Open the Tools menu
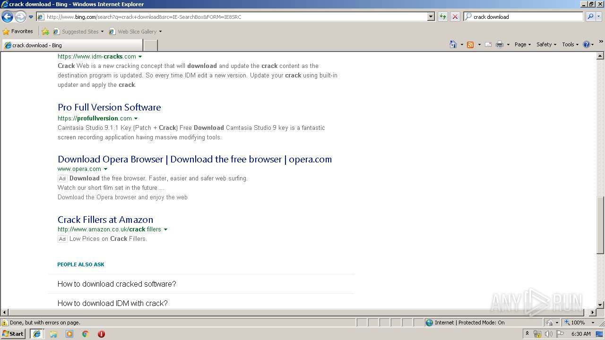The width and height of the screenshot is (605, 340). [570, 44]
